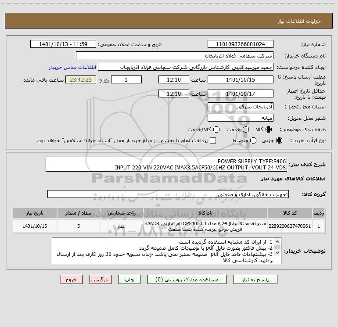Click the need date cell 1401/10/15

(x=35, y=226)
